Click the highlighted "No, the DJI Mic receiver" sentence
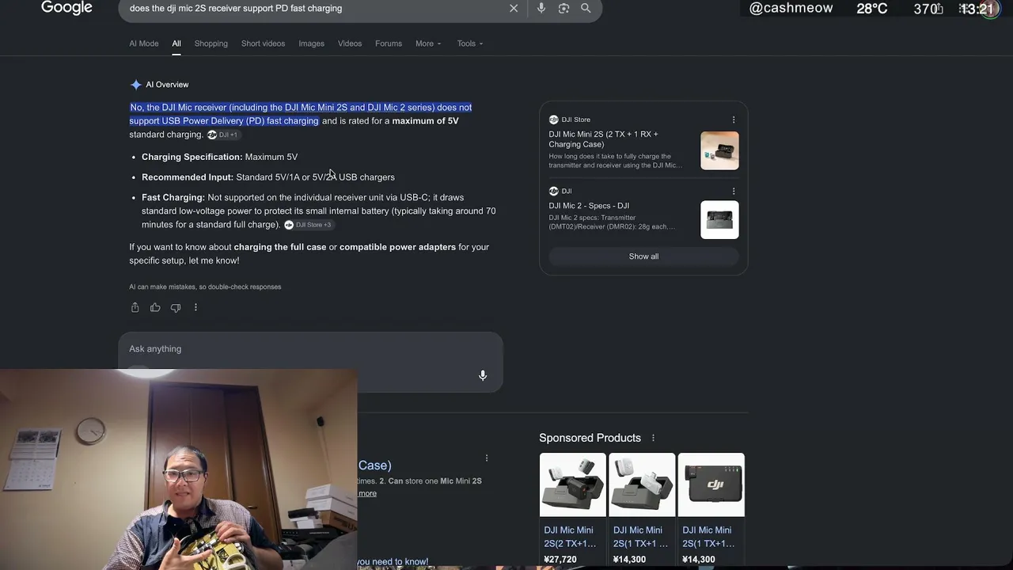Screen dimensions: 1013x570 [x=301, y=114]
